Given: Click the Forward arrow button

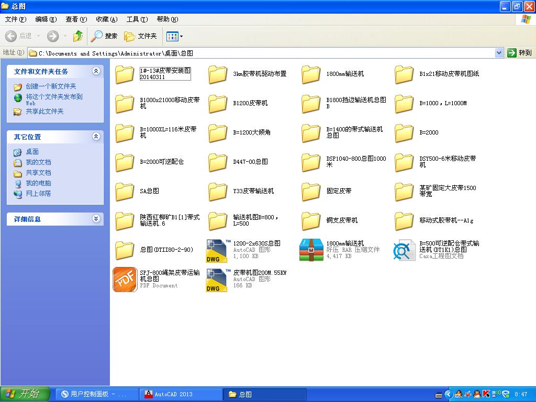Looking at the screenshot, I should pyautogui.click(x=53, y=36).
